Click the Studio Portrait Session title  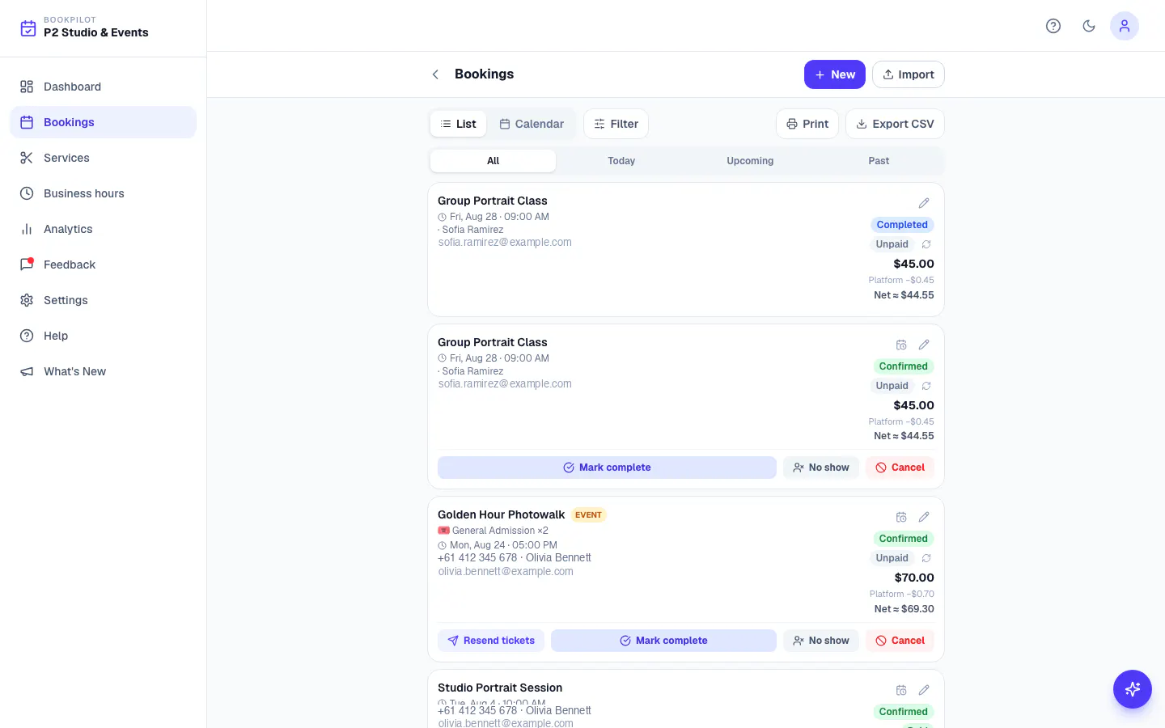[500, 688]
